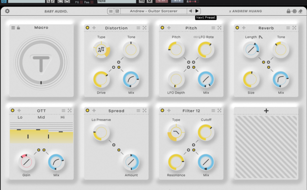This screenshot has width=307, height=190.
Task: Randomize the Filter 12 module with dice icon
Action: [x=219, y=110]
